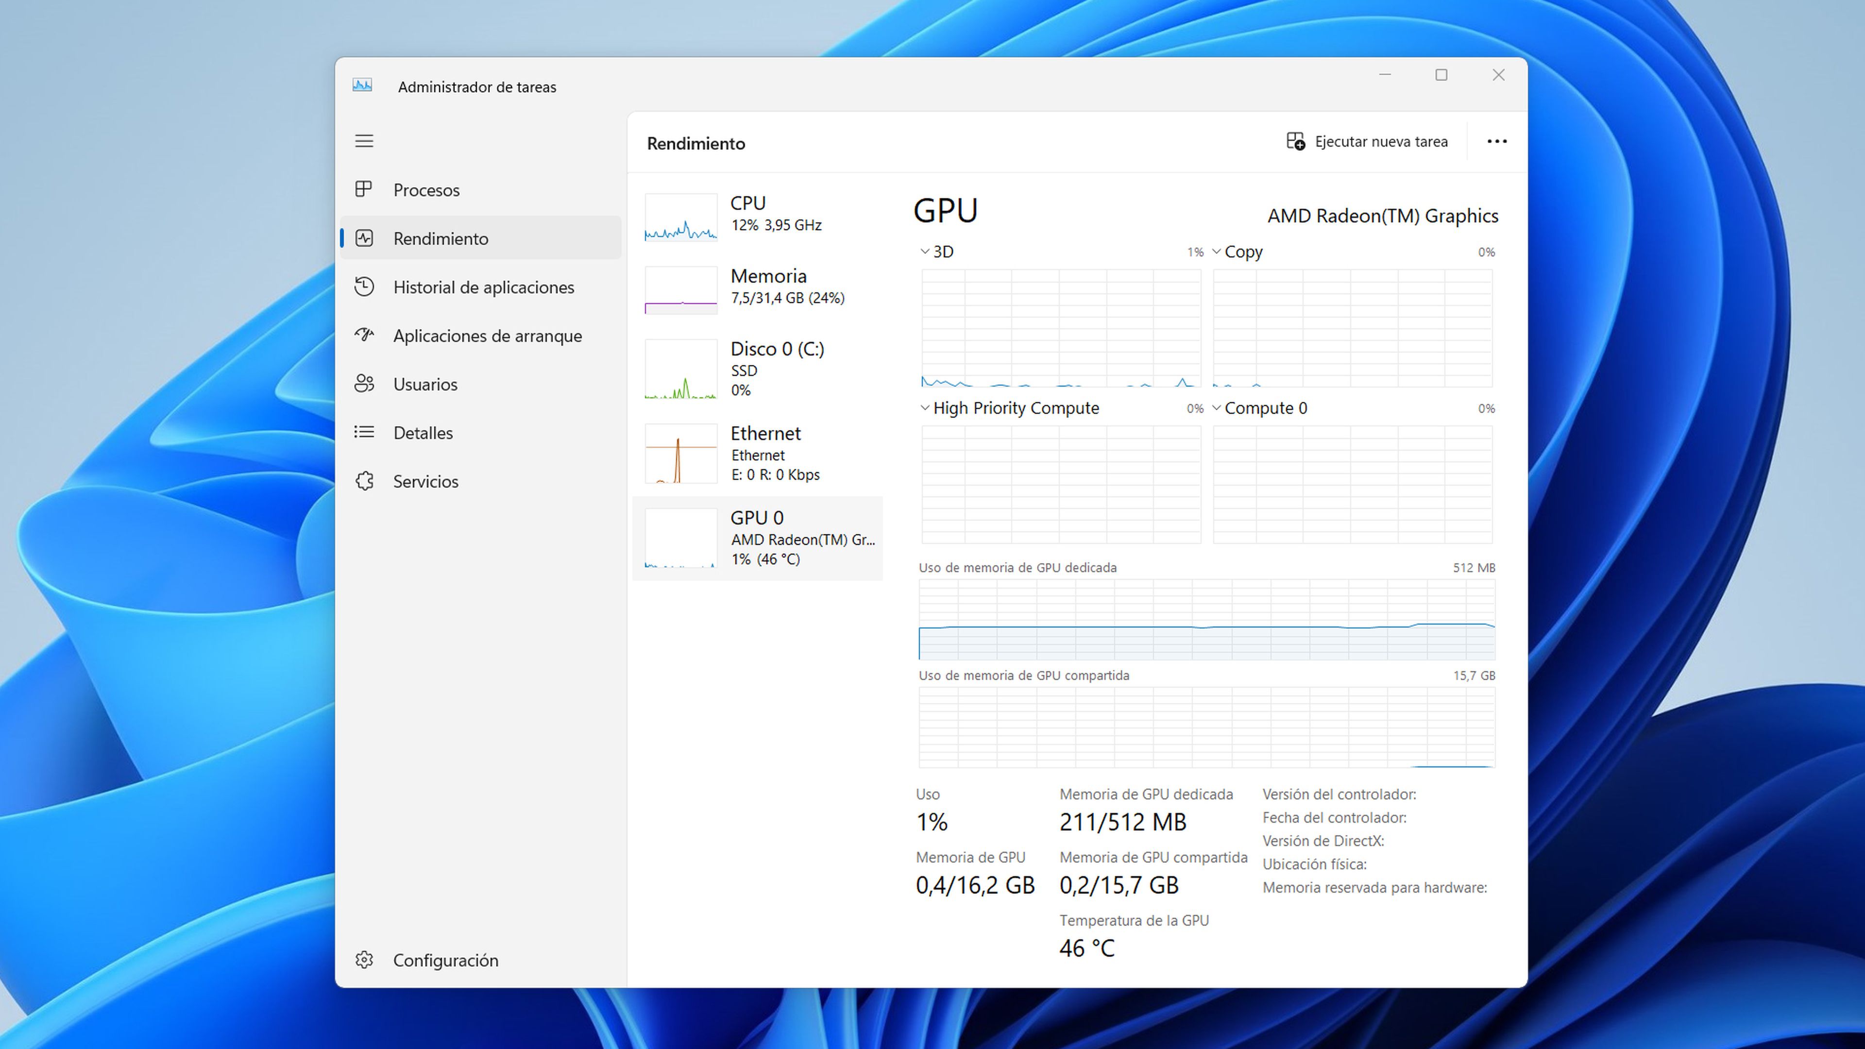Click the Ejecutar nueva tarea icon
1865x1049 pixels.
[x=1295, y=141]
